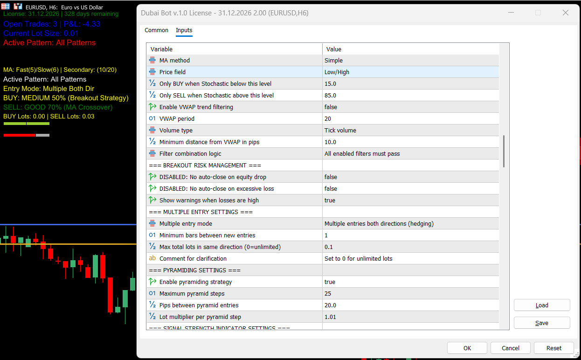The image size is (581, 360).
Task: Toggle No auto-close on equity drop value
Action: [x=411, y=177]
